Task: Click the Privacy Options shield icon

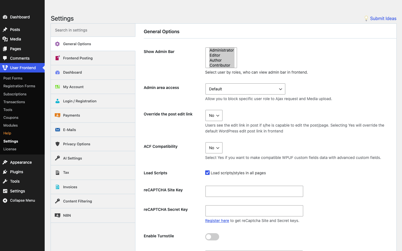Action: tap(58, 144)
